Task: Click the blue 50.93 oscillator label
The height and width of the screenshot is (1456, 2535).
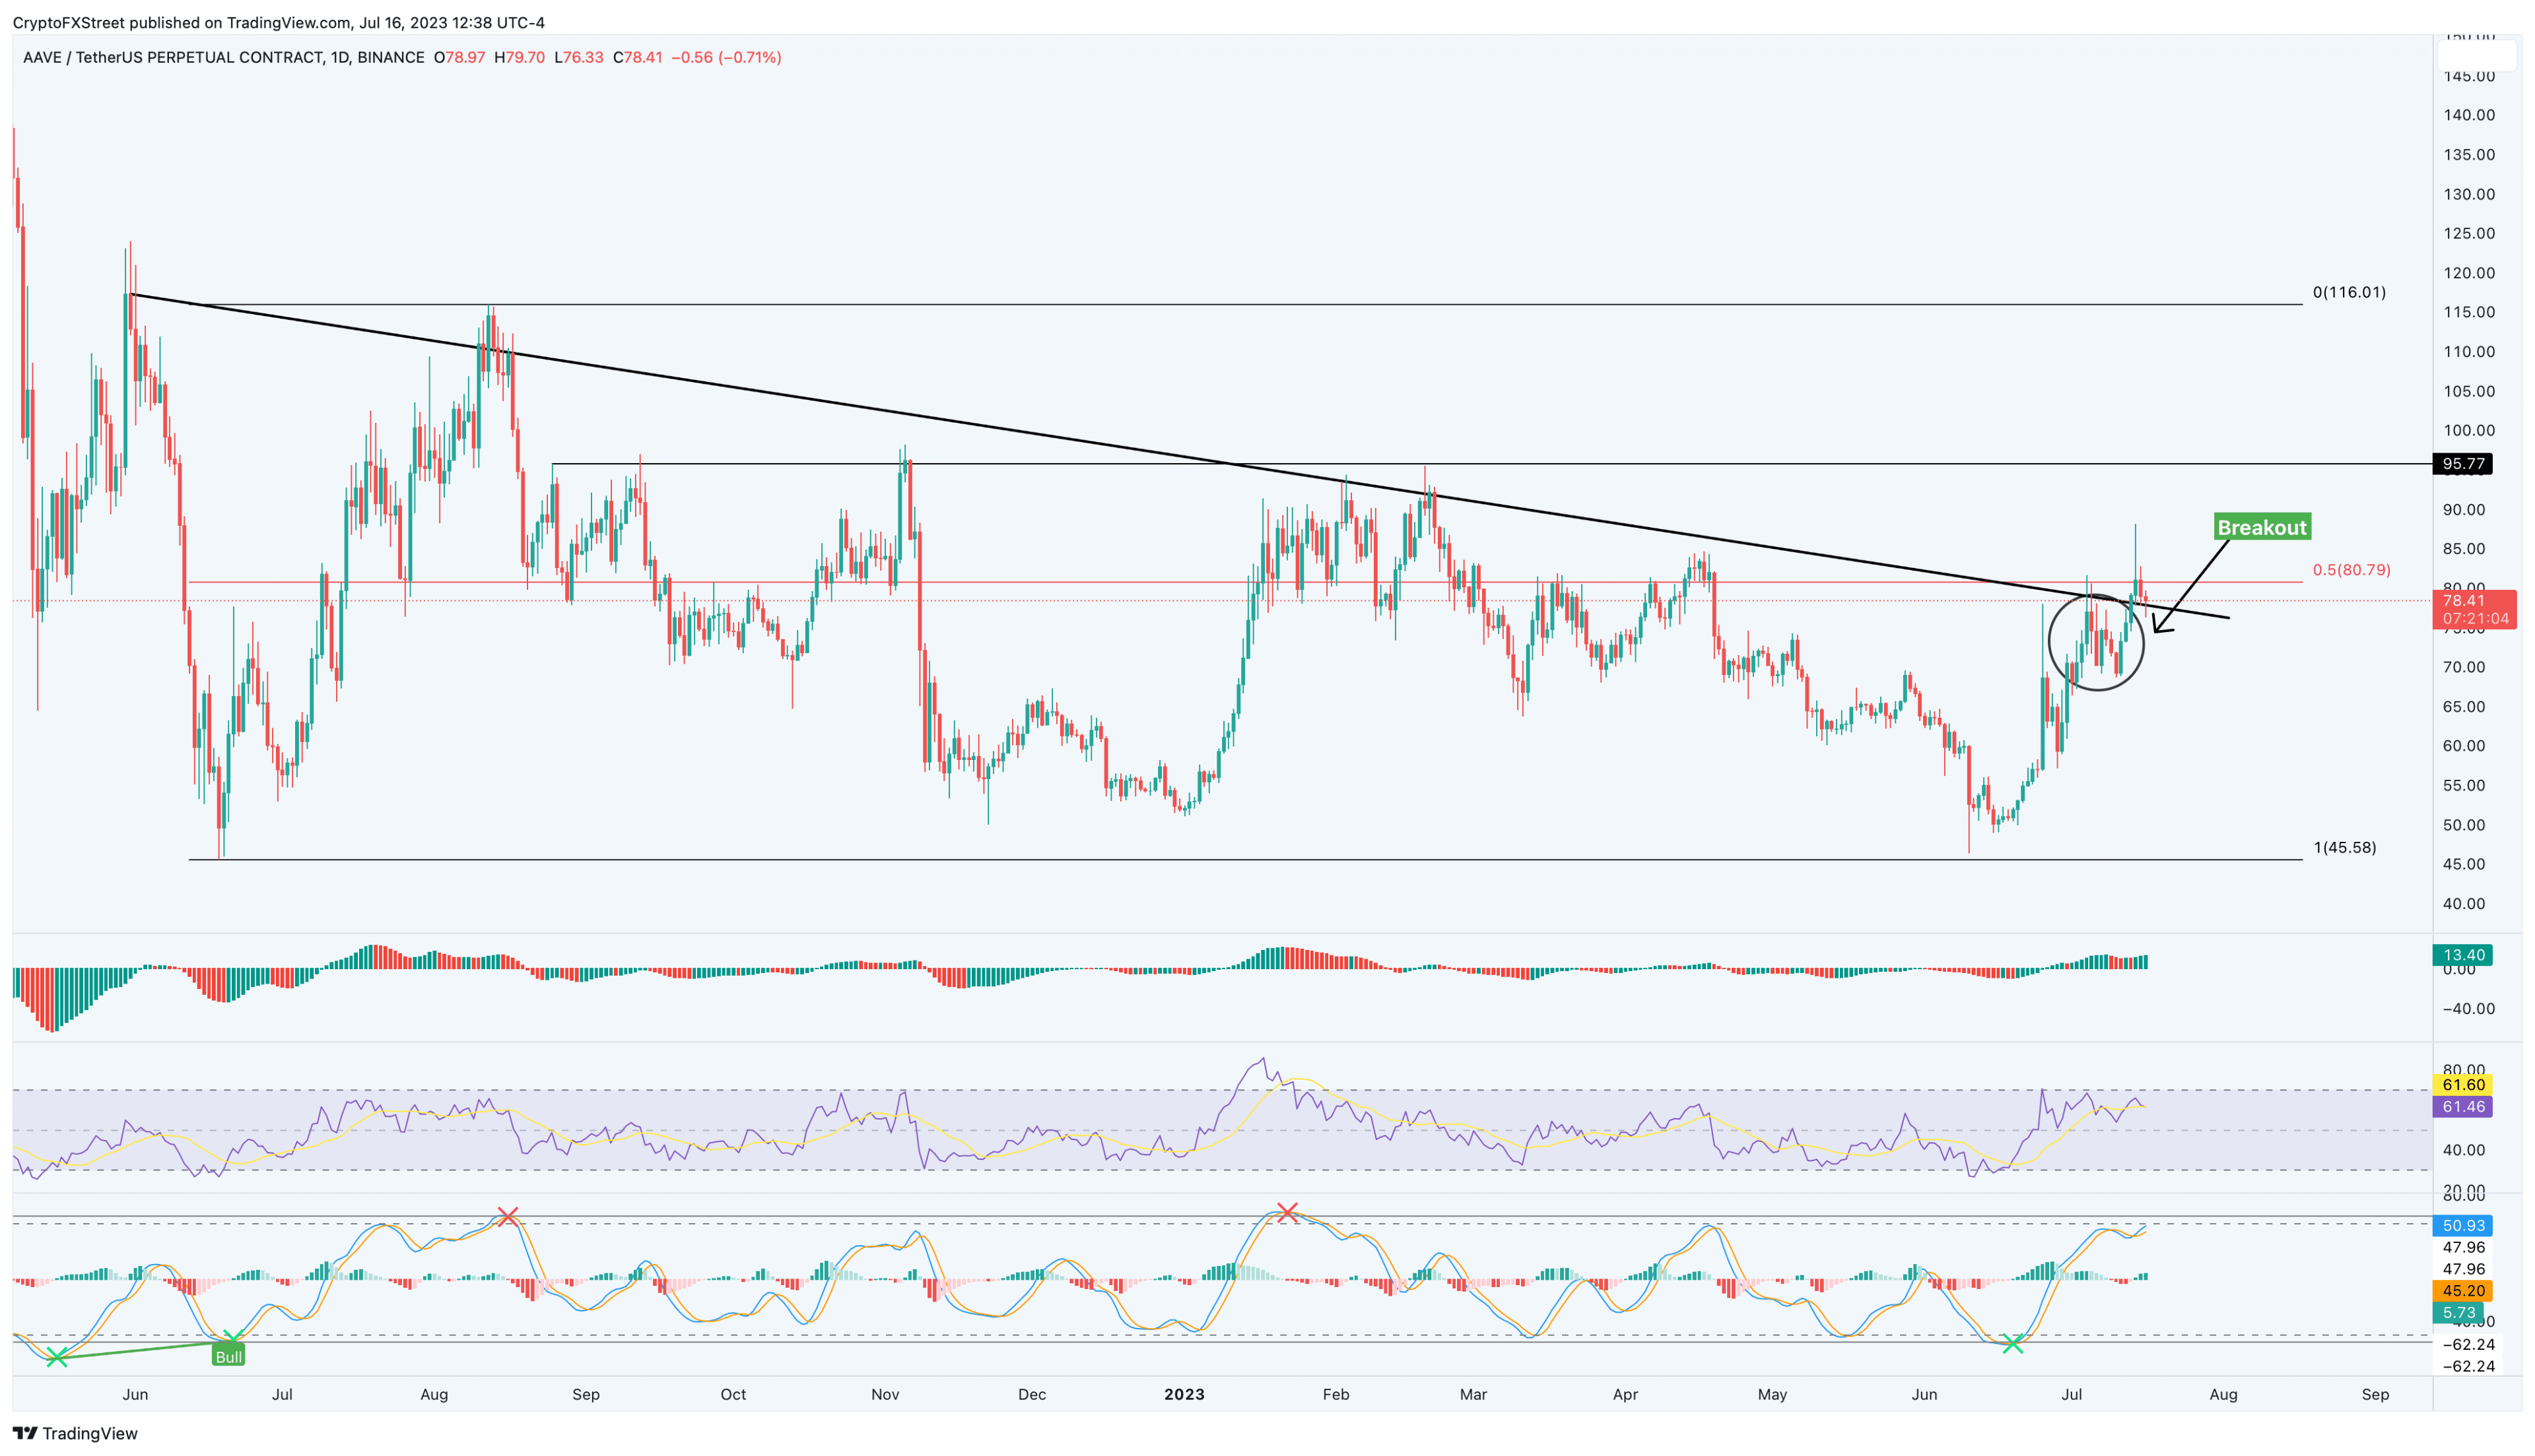Action: pos(2463,1225)
